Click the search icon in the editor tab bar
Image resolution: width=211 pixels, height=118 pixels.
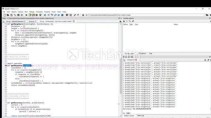(x=120, y=21)
